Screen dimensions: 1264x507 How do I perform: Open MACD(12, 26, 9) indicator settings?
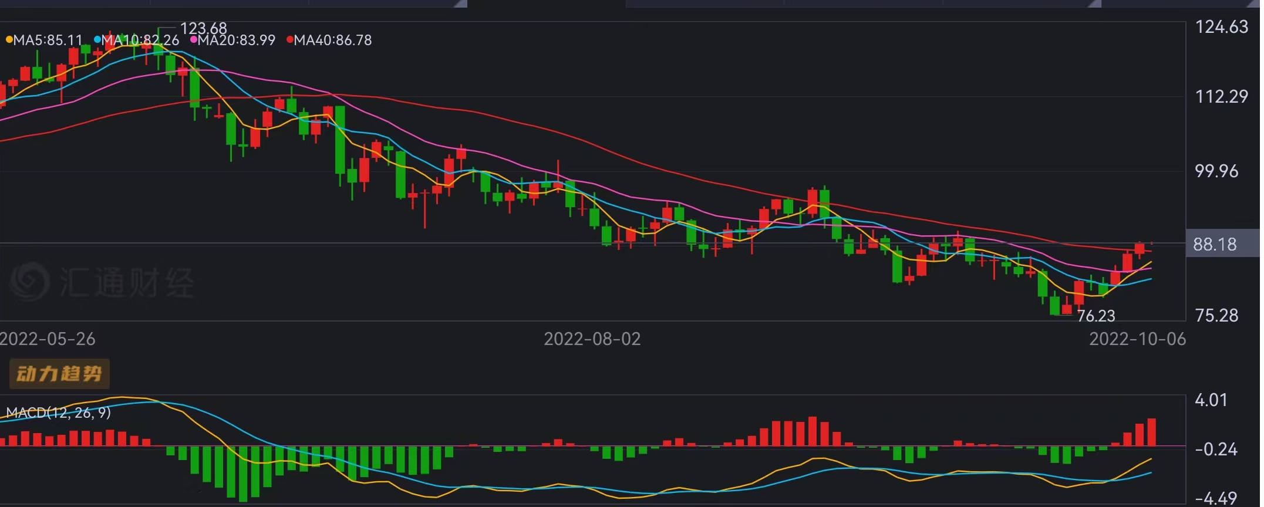click(58, 413)
